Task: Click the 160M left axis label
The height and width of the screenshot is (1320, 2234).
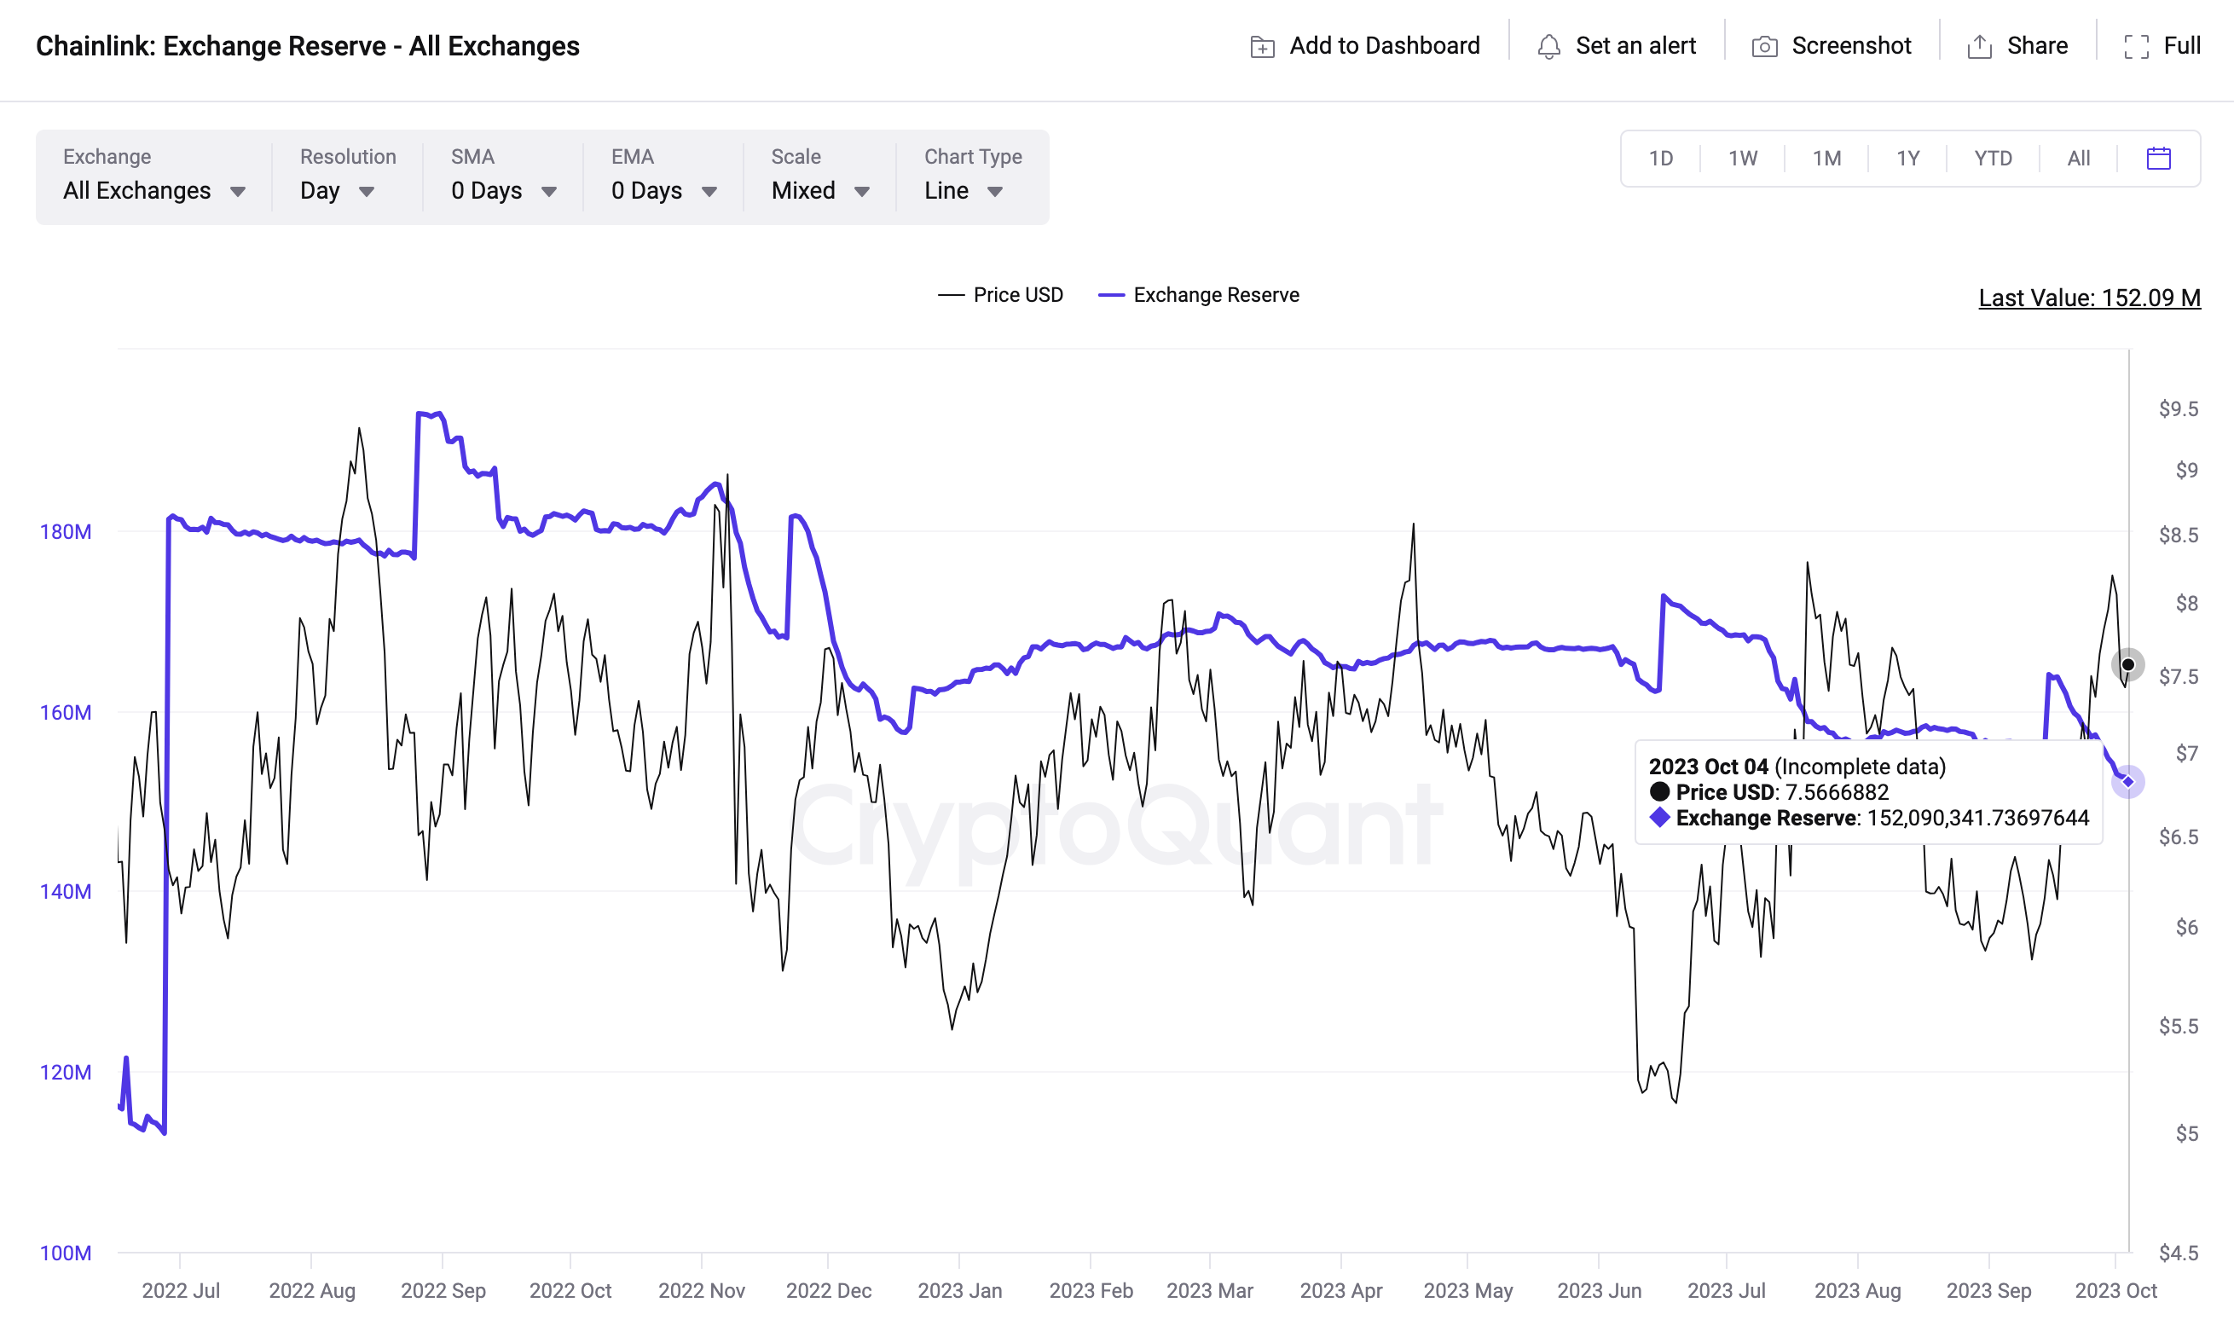Action: (66, 713)
